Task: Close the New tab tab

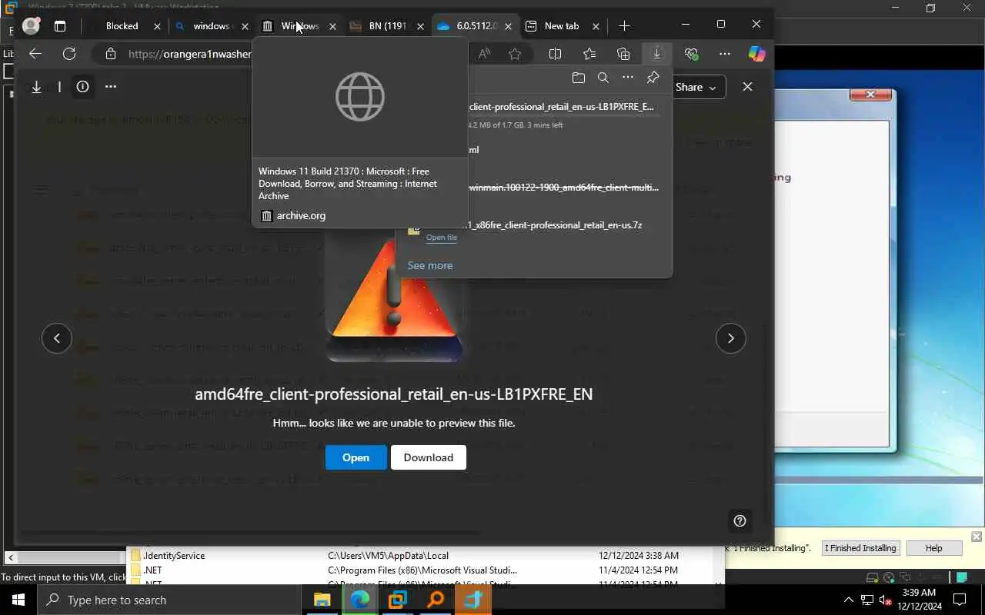Action: (596, 25)
